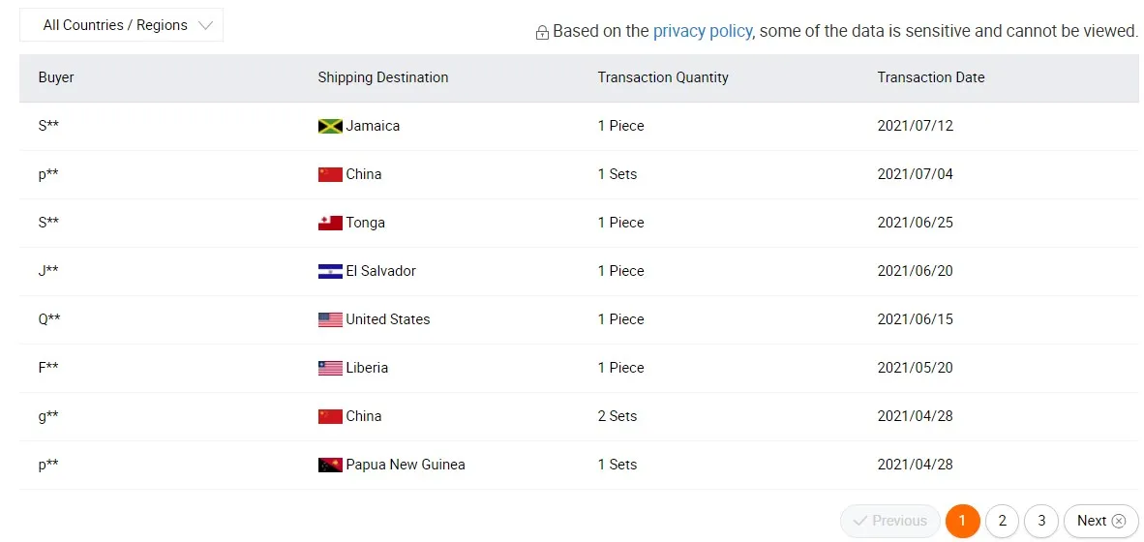
Task: Open the All Countries / Regions dropdown
Action: 121,25
